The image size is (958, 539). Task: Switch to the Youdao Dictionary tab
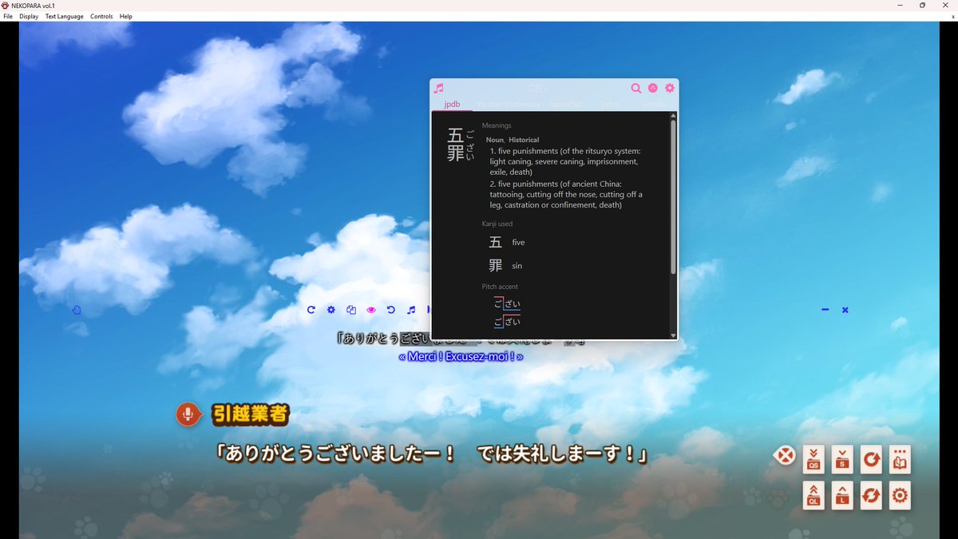[509, 104]
